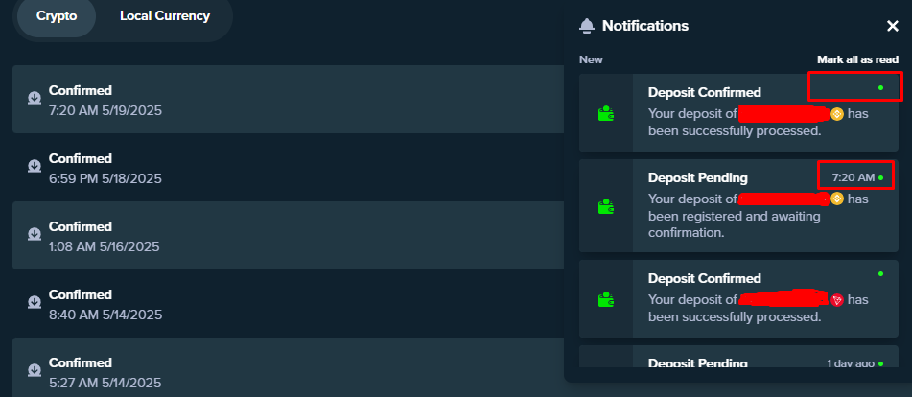Click the unread green dot on the first notification
Viewport: 912px width, 397px height.
pyautogui.click(x=880, y=88)
